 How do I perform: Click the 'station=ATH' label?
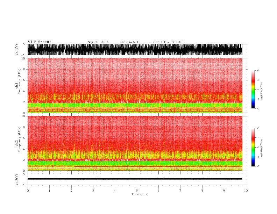(130, 42)
